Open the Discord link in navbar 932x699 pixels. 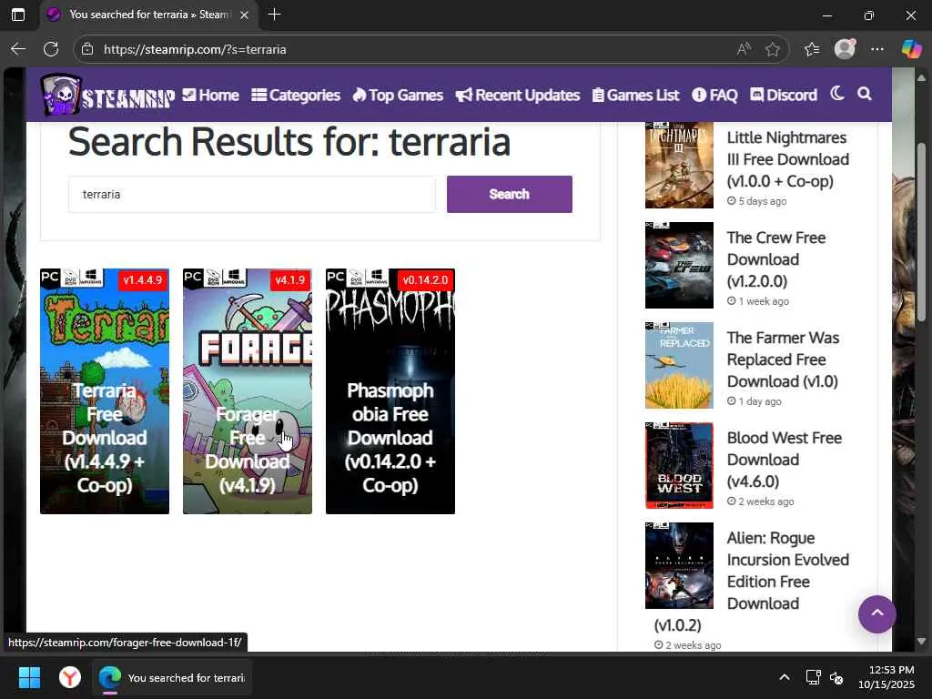[784, 95]
